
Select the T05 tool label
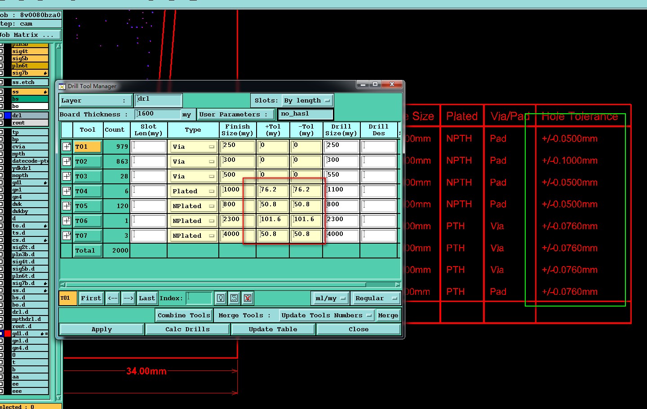tap(88, 206)
